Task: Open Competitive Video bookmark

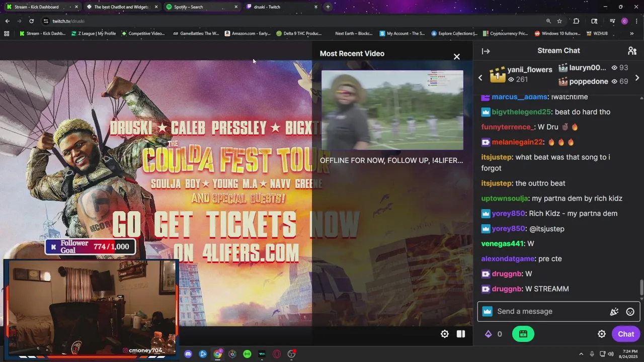Action: (143, 34)
